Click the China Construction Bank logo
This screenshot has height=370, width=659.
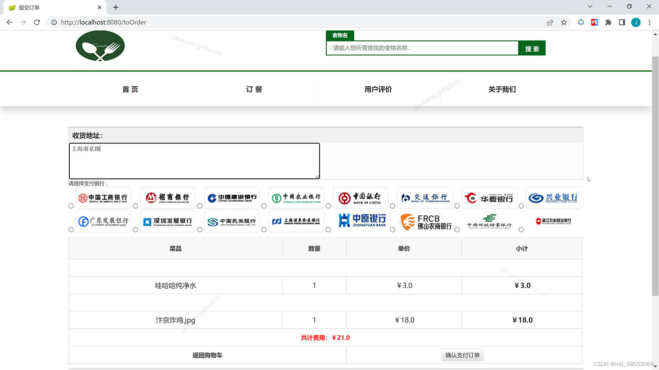click(232, 198)
